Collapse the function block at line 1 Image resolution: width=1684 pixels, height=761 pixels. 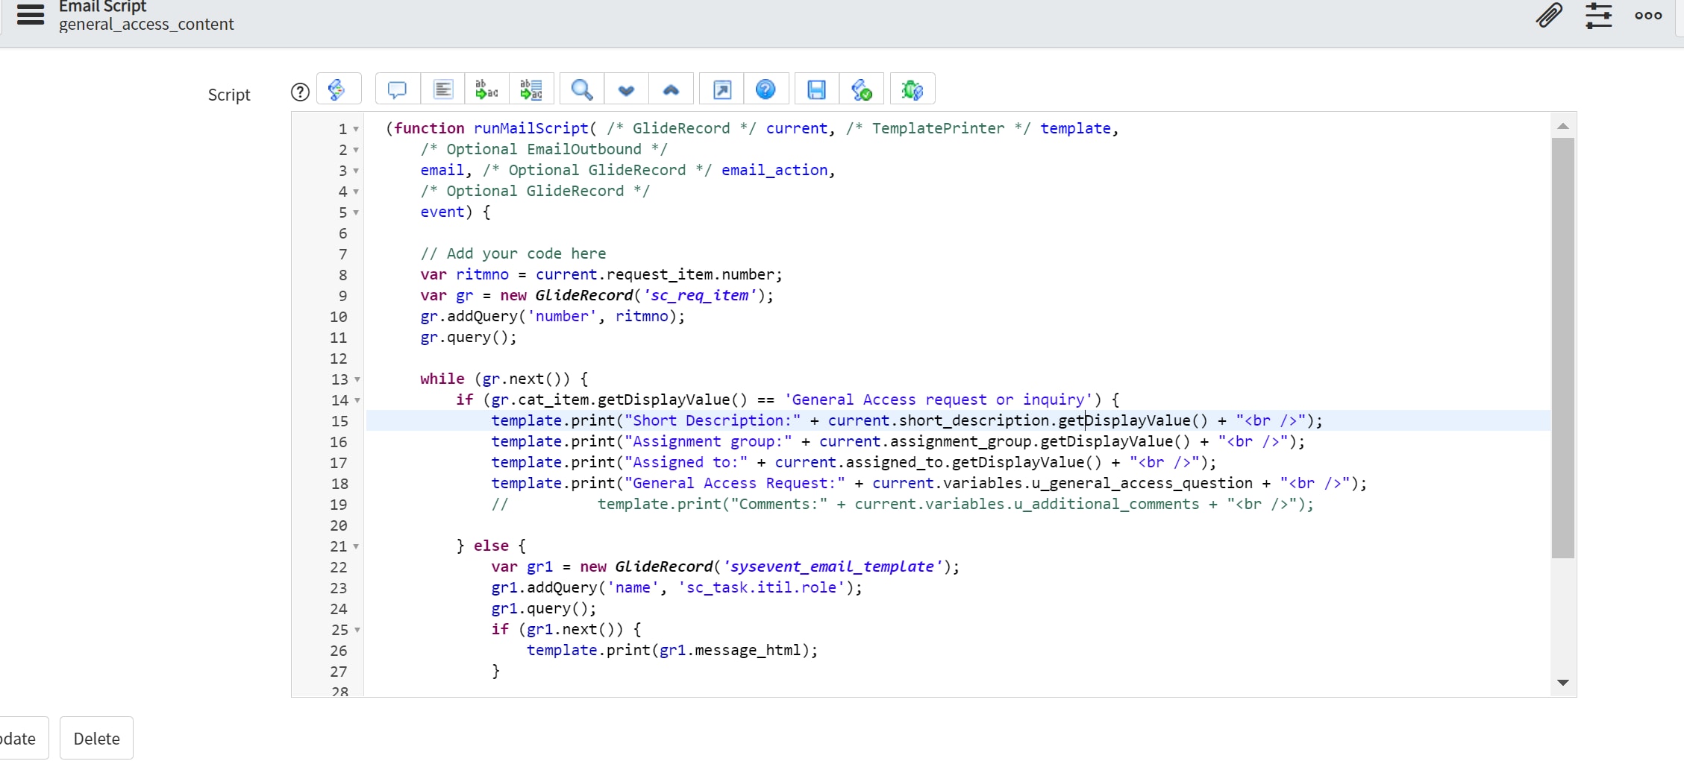pos(357,129)
